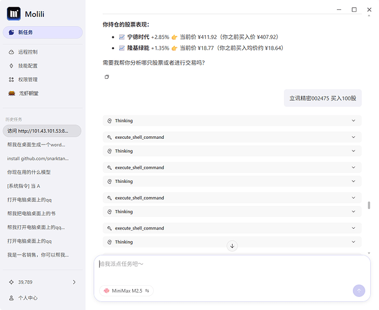Expand the third Thinking block chevron
The width and height of the screenshot is (379, 310).
click(354, 181)
